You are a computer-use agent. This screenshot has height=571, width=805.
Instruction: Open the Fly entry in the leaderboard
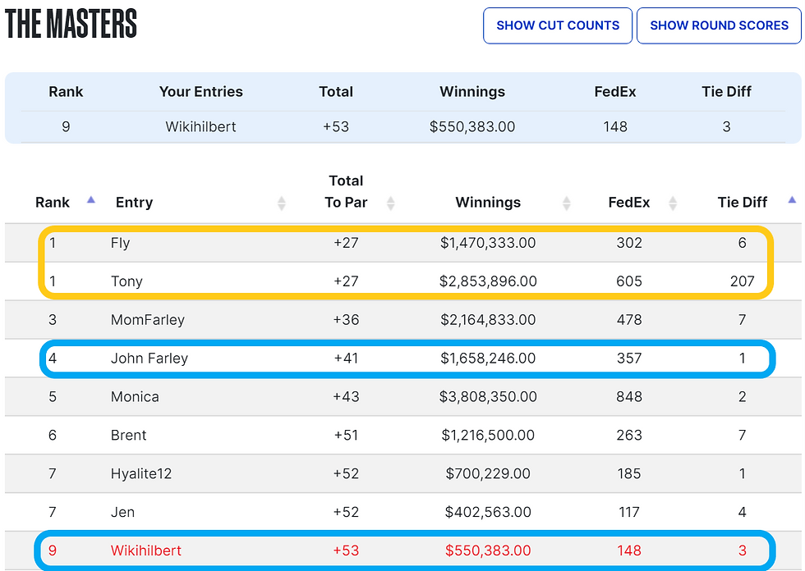pyautogui.click(x=121, y=243)
